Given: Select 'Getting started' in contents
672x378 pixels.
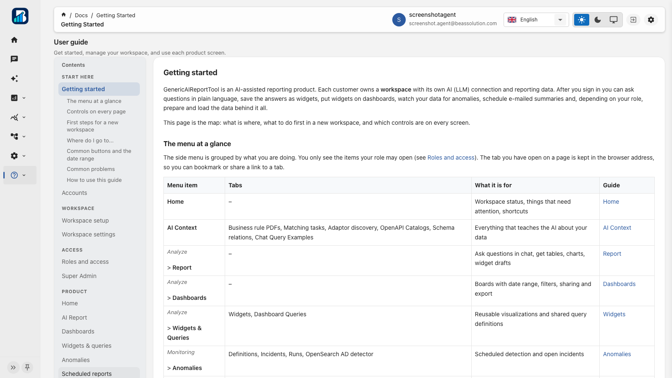Looking at the screenshot, I should point(99,89).
